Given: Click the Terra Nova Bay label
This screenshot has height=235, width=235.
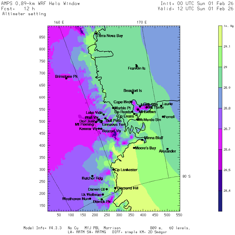Looking at the screenshot, I should coord(110,36).
